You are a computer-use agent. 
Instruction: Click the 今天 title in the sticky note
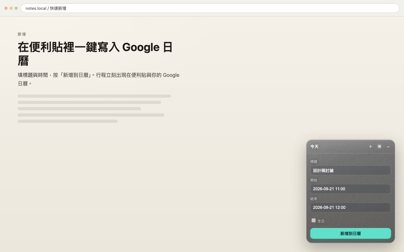click(x=314, y=147)
